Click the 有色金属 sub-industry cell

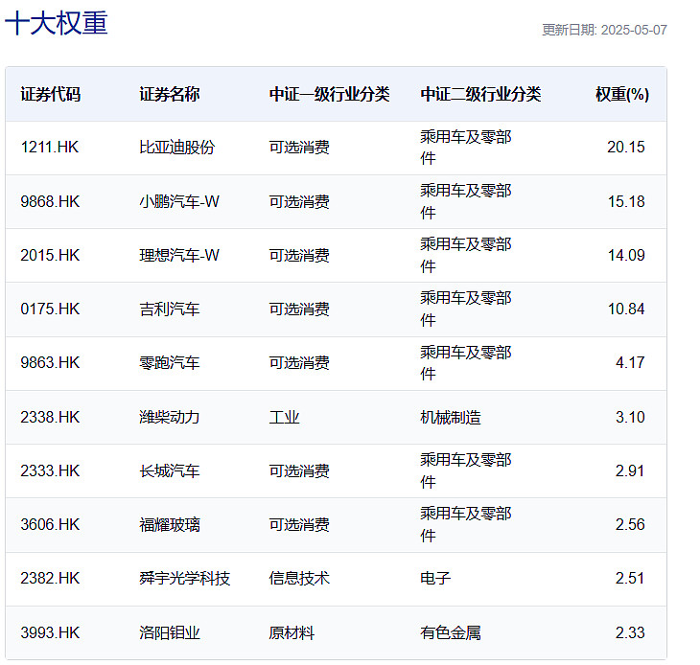tap(451, 632)
